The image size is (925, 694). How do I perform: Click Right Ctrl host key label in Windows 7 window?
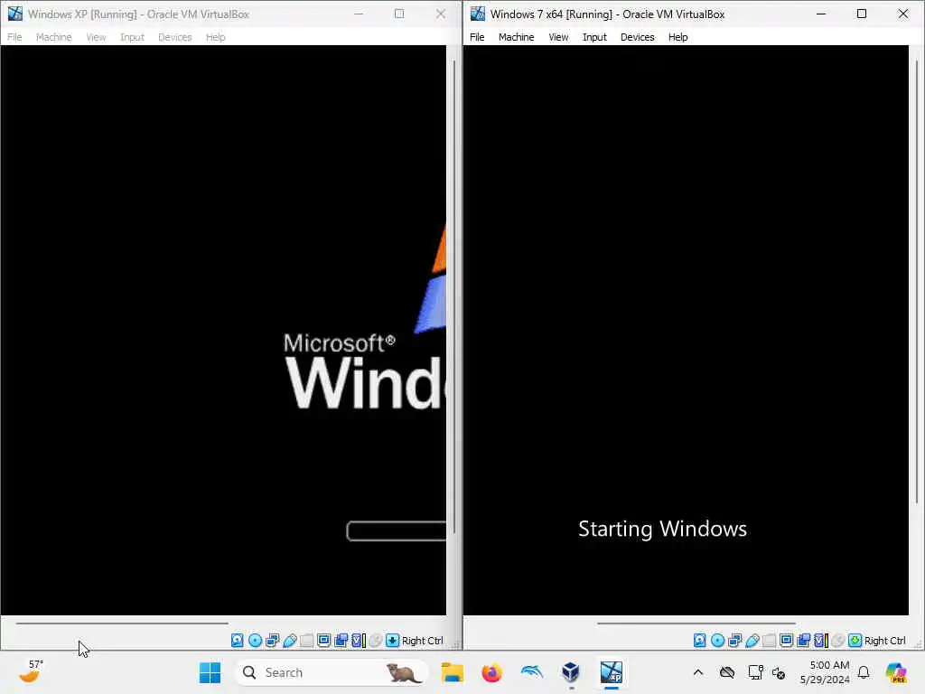pos(885,641)
